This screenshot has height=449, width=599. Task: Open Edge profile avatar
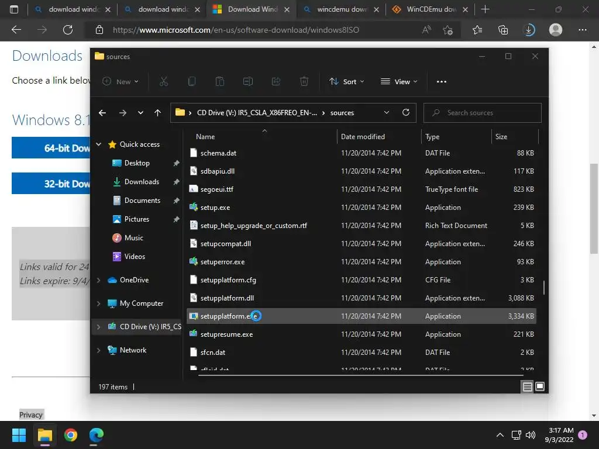(x=556, y=30)
